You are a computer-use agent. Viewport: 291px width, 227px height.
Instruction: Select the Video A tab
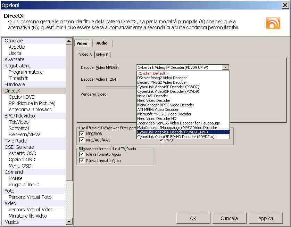click(85, 55)
